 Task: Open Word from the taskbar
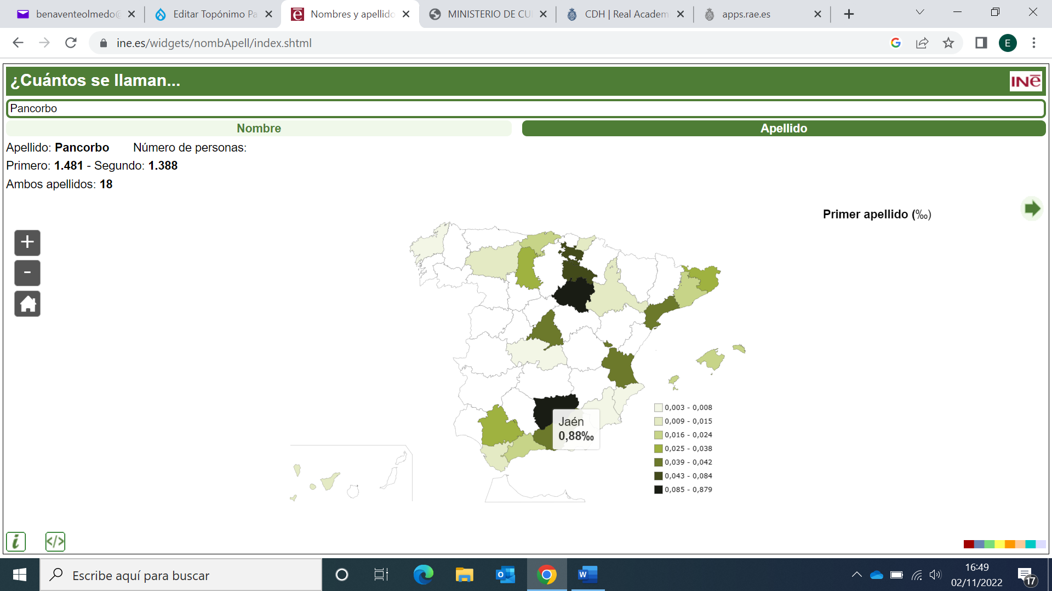pos(587,575)
